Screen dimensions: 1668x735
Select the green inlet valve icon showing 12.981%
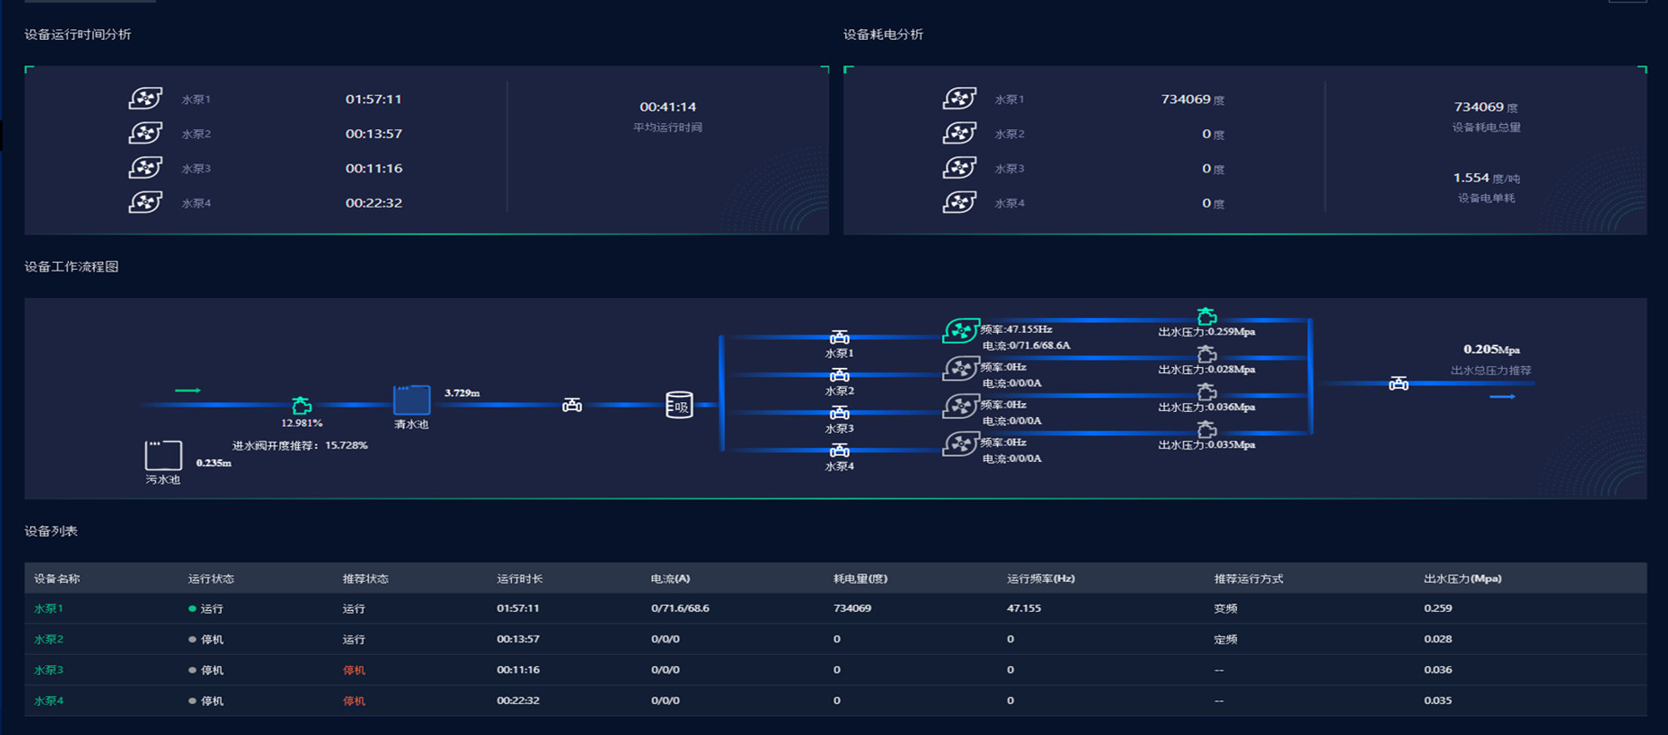tap(301, 405)
